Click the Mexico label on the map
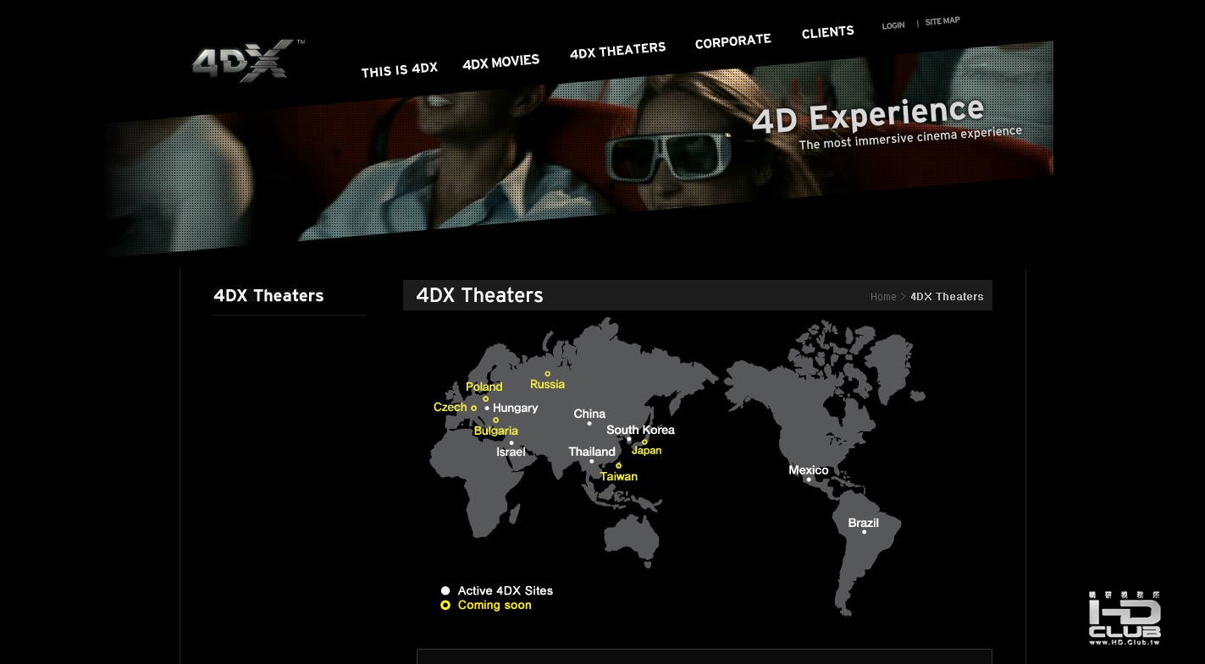This screenshot has width=1205, height=664. click(809, 470)
